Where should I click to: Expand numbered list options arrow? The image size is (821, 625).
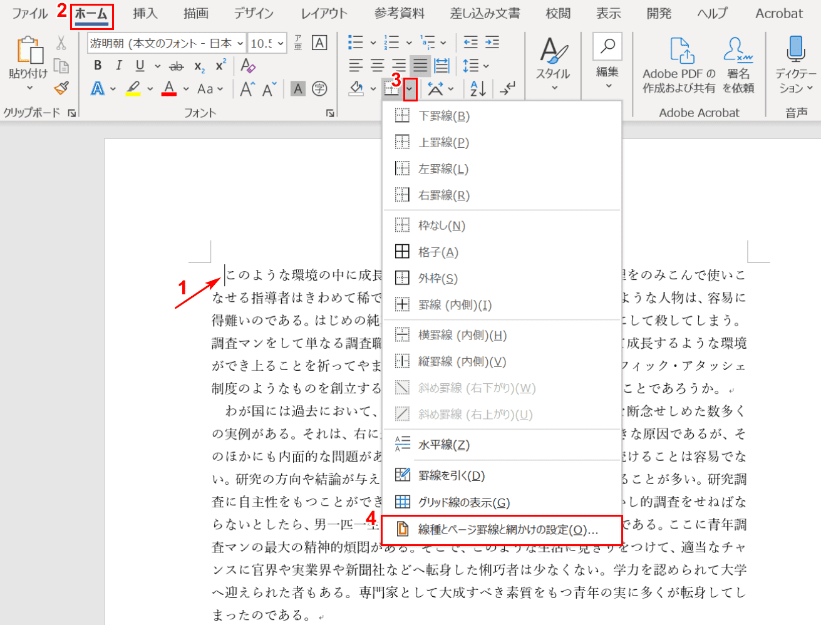coord(409,43)
